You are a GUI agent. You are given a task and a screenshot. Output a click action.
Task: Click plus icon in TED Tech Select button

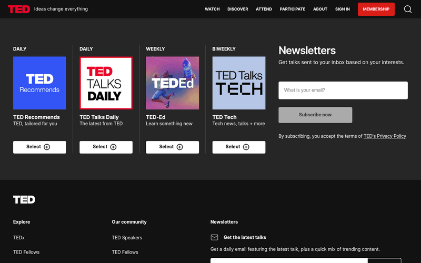click(246, 147)
